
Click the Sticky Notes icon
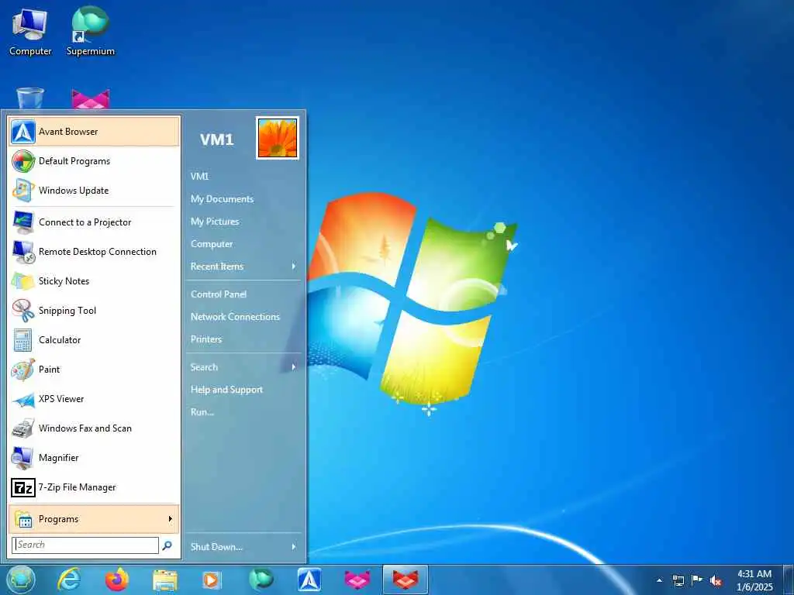(23, 280)
